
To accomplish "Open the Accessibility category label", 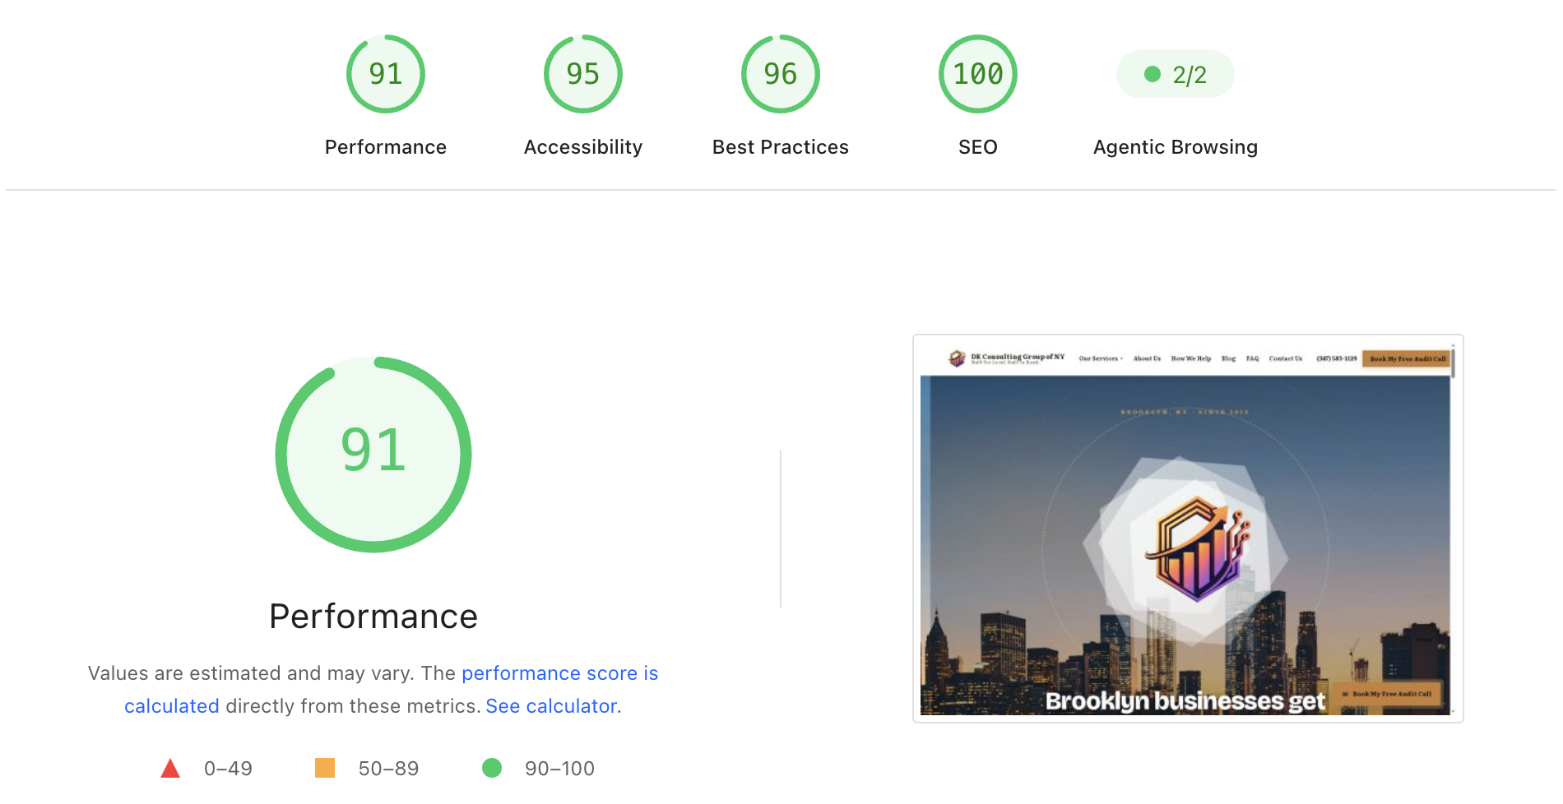I will click(x=583, y=147).
